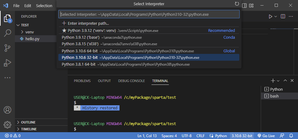Refresh the interpreter list
298x139 pixels.
[x=237, y=4]
